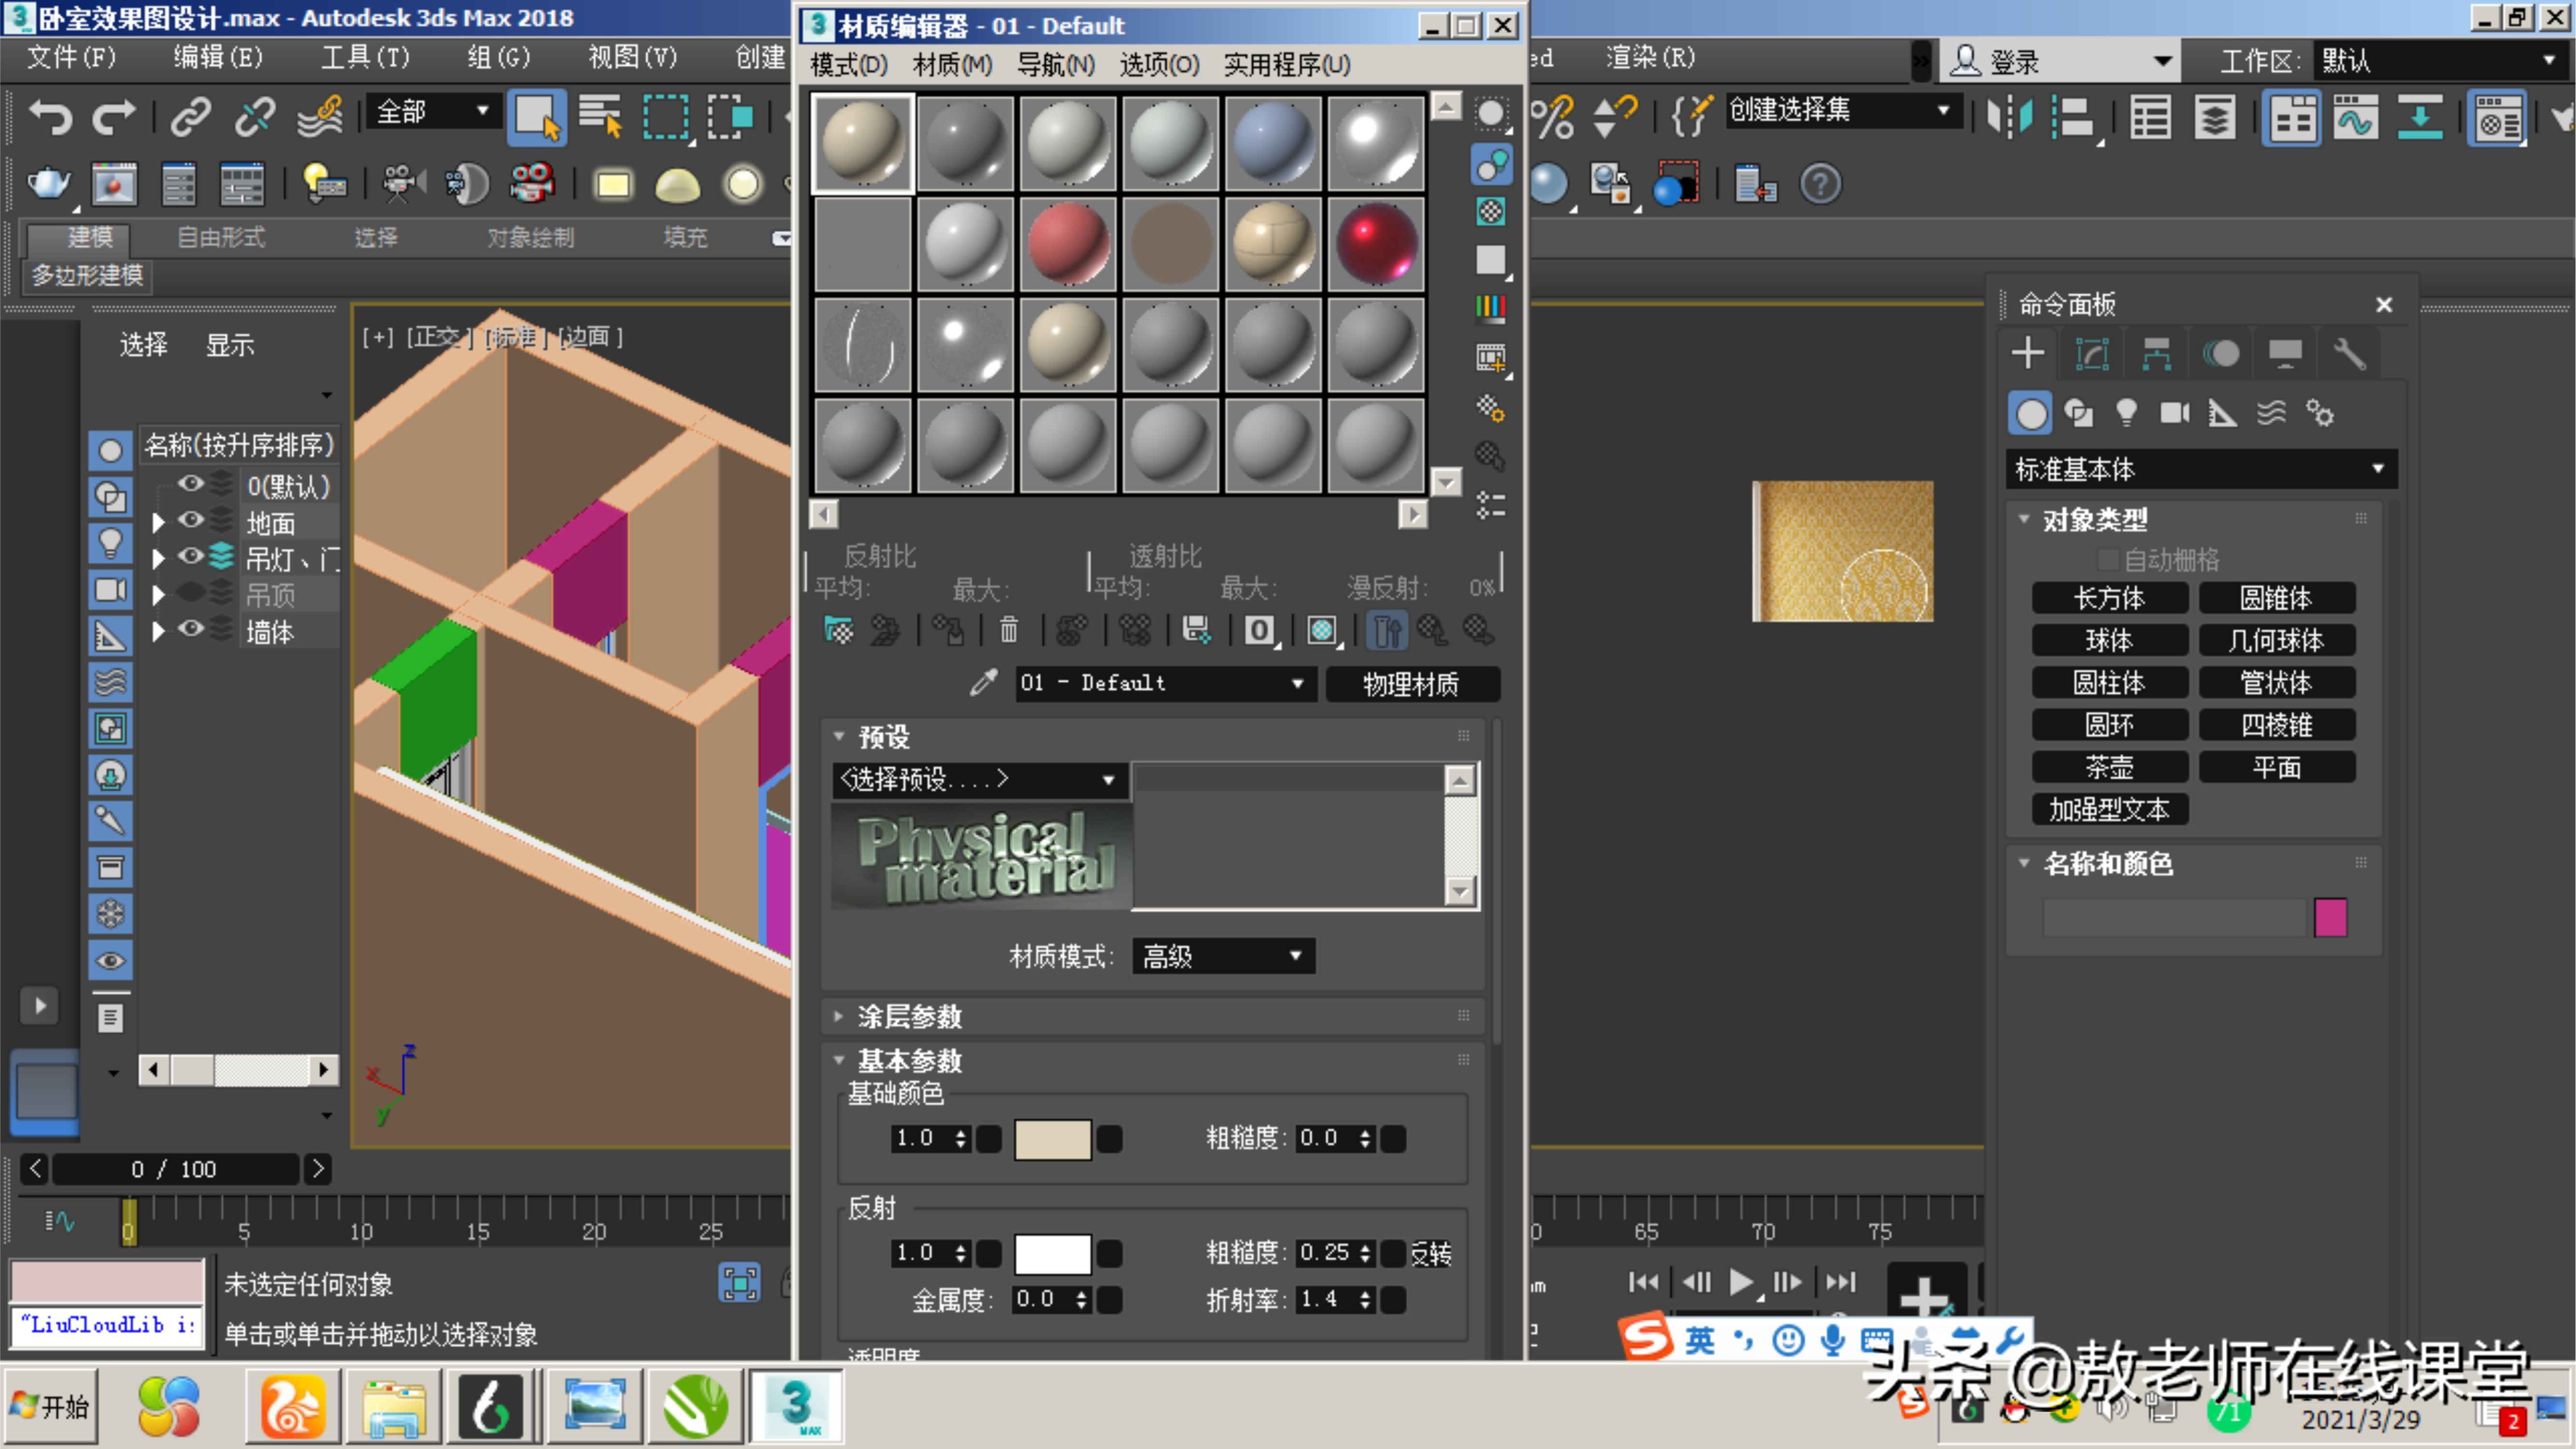This screenshot has height=1449, width=2576.
Task: Hide the 地面 layer eye icon
Action: [x=191, y=520]
